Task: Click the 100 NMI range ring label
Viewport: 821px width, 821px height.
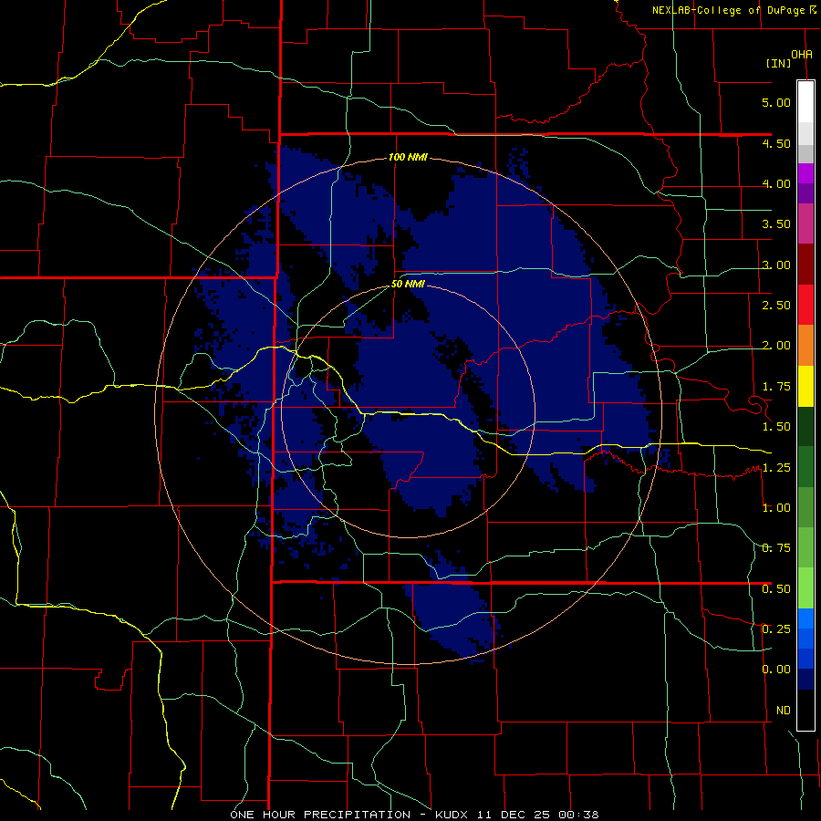Action: tap(408, 157)
